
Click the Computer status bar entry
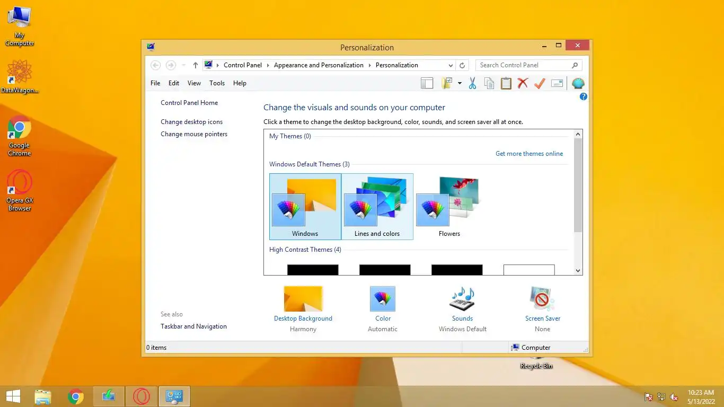[531, 348]
